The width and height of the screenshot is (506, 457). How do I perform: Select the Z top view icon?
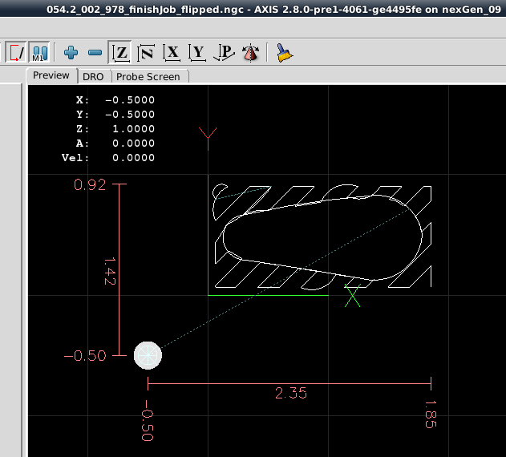pos(120,53)
